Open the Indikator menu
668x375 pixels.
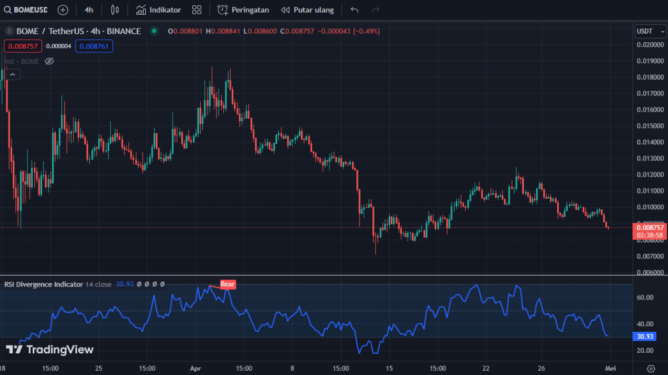click(x=158, y=10)
